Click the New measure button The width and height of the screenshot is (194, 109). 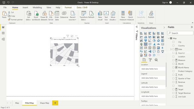click(x=123, y=16)
